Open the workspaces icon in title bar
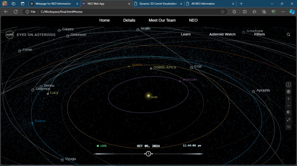 click(13, 4)
